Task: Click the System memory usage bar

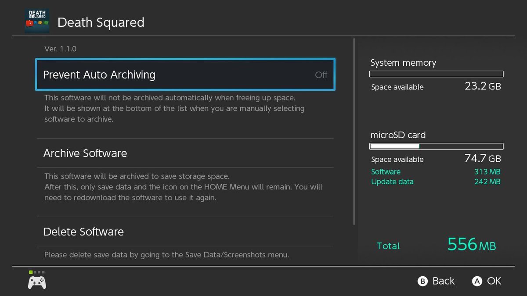Action: 437,74
